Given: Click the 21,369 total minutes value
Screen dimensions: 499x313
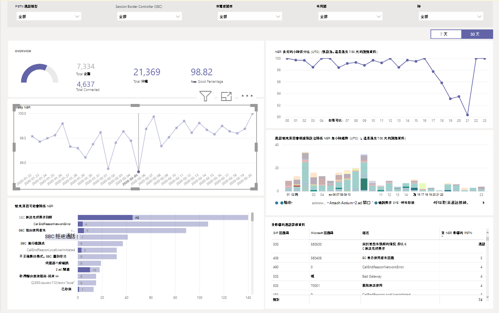Looking at the screenshot, I should [x=147, y=72].
